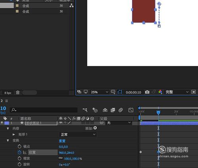Click the 源名称 column header

pos(26,118)
